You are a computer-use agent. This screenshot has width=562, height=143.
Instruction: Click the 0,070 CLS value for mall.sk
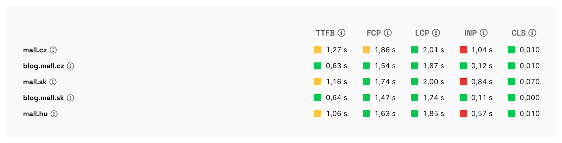[529, 82]
